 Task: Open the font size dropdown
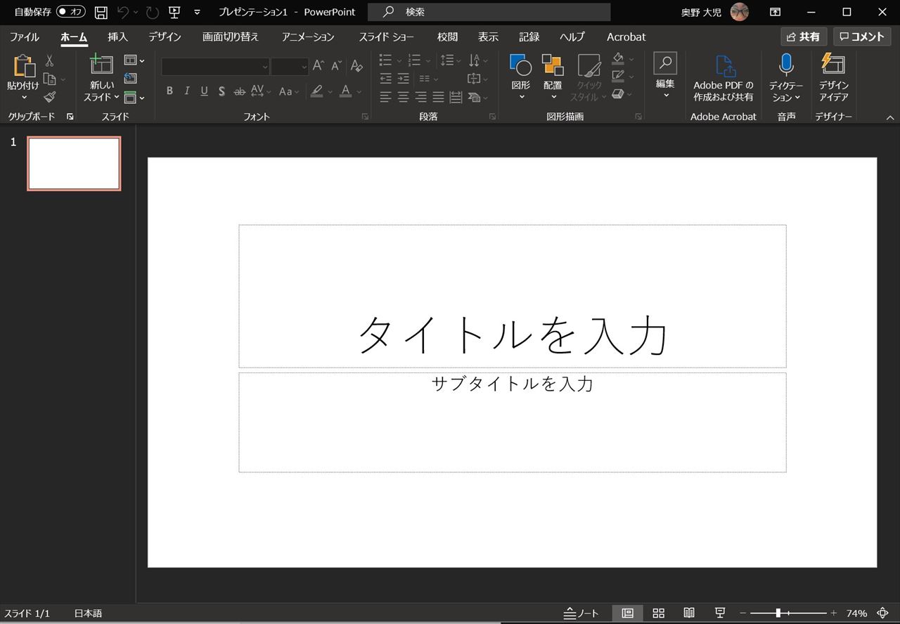click(304, 67)
